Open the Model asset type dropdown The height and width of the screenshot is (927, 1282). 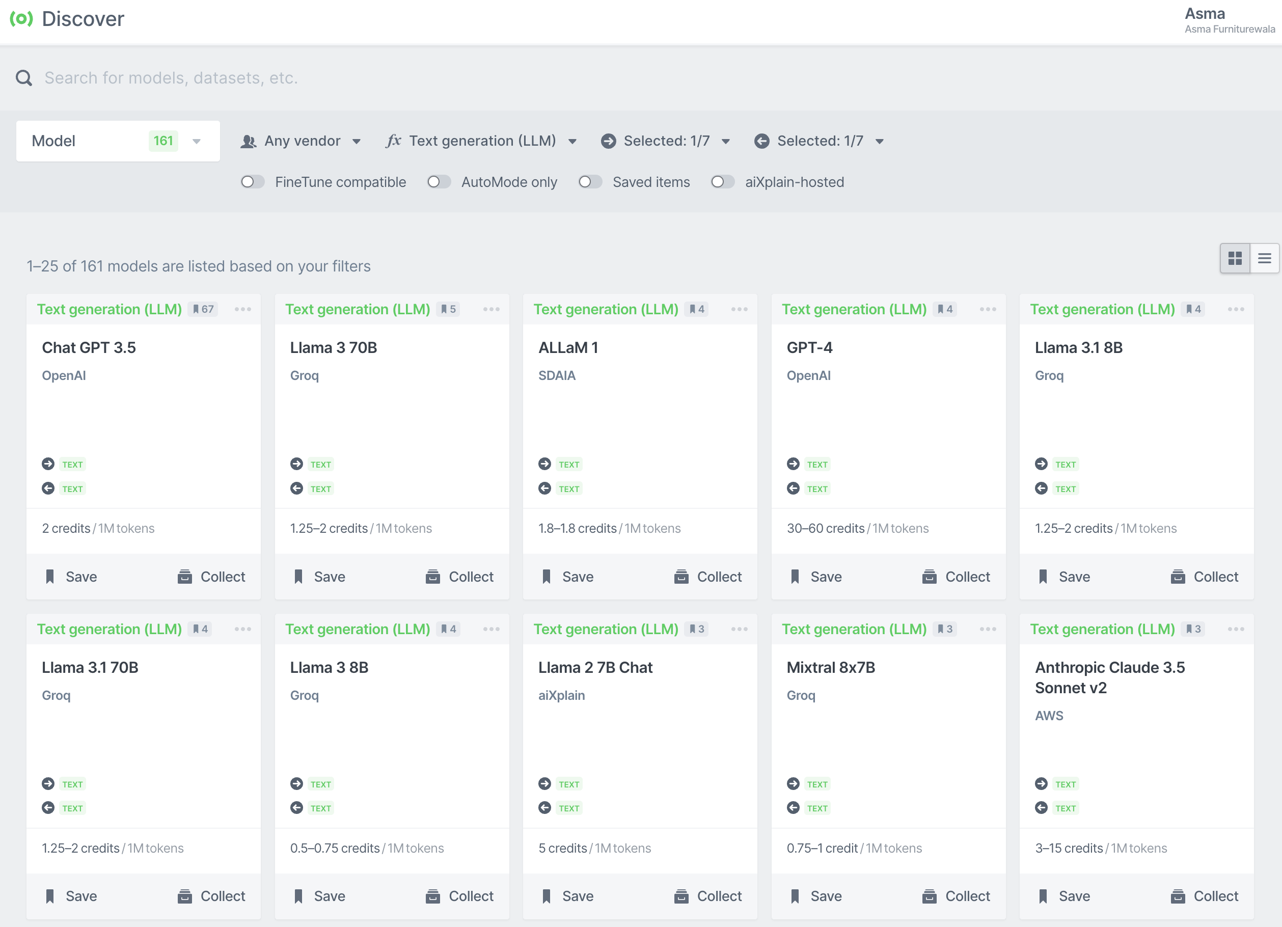pyautogui.click(x=118, y=141)
